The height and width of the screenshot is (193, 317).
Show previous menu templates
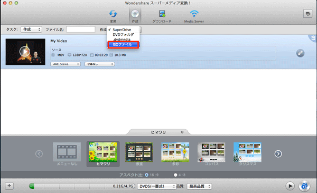pyautogui.click(x=39, y=154)
